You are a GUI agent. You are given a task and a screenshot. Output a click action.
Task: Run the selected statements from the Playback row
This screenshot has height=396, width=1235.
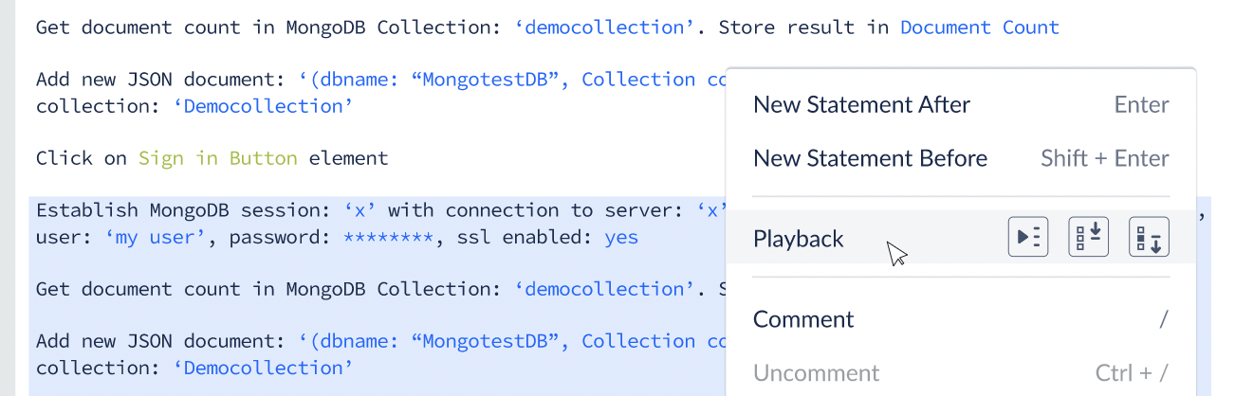[1027, 238]
